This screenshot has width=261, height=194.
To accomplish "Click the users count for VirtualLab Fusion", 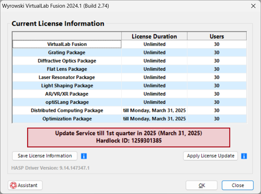I will 217,44.
